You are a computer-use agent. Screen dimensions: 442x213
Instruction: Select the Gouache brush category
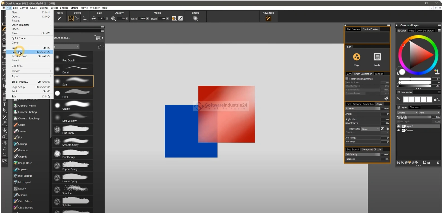click(23, 150)
